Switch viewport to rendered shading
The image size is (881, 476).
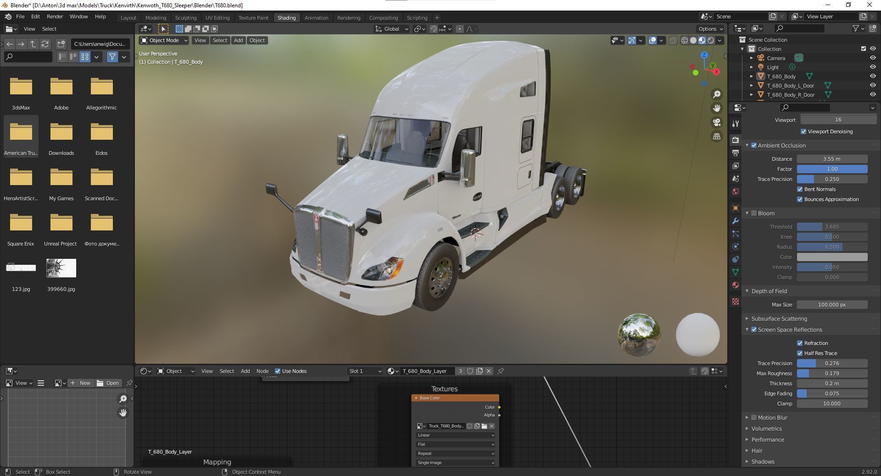tap(711, 40)
